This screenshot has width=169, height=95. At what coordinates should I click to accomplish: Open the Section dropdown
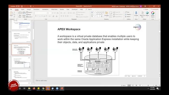point(30,17)
